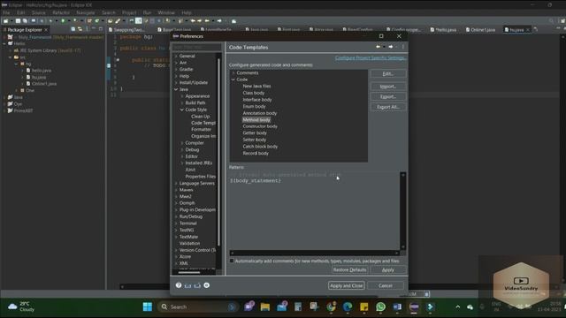566x318 pixels.
Task: Click the Back arrow in Code Templates header
Action: (x=378, y=47)
